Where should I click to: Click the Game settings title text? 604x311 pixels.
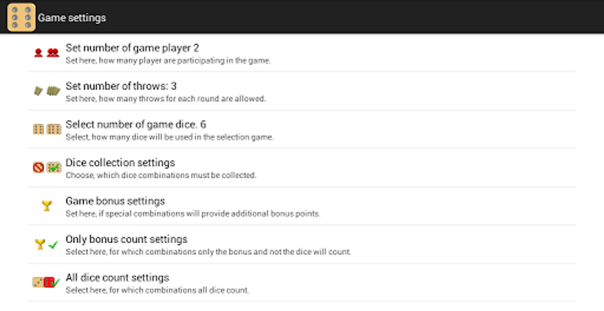(x=72, y=18)
